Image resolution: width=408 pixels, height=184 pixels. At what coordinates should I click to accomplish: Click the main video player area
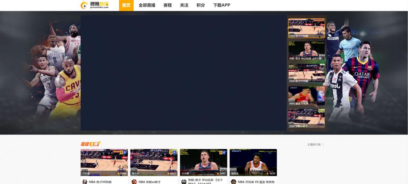[x=183, y=73]
